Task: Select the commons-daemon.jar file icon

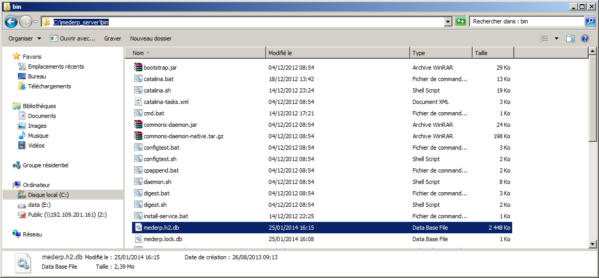Action: (x=138, y=125)
